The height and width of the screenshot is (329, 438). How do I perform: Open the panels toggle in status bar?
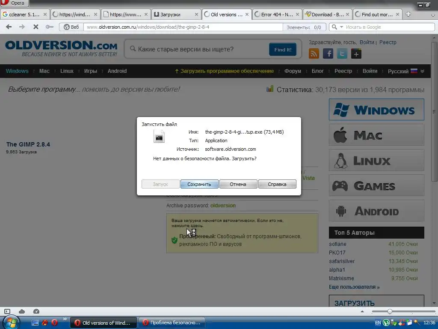(x=7, y=311)
